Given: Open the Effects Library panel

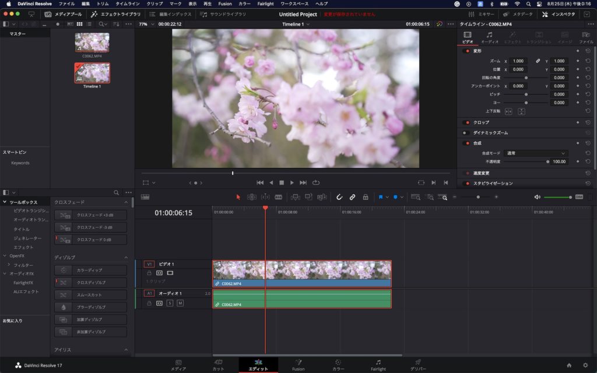Looking at the screenshot, I should [115, 14].
